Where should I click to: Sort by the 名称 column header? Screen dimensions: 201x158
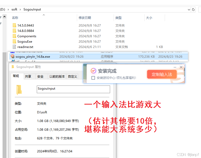coord(15,18)
